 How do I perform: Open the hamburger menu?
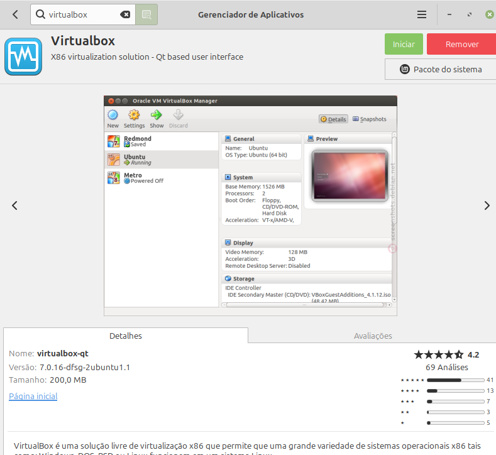click(422, 14)
